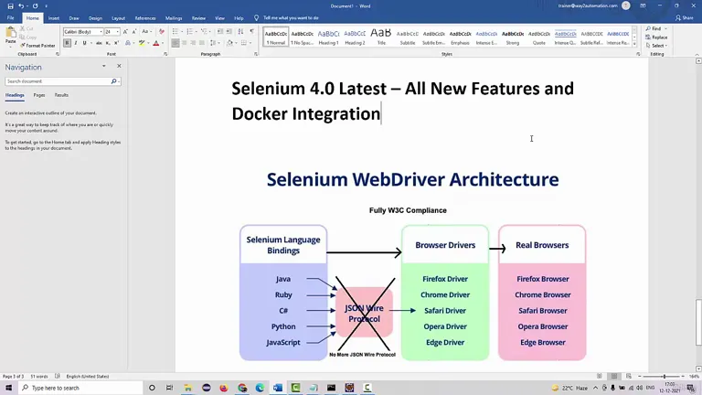Increase paragraph indent

[229, 32]
